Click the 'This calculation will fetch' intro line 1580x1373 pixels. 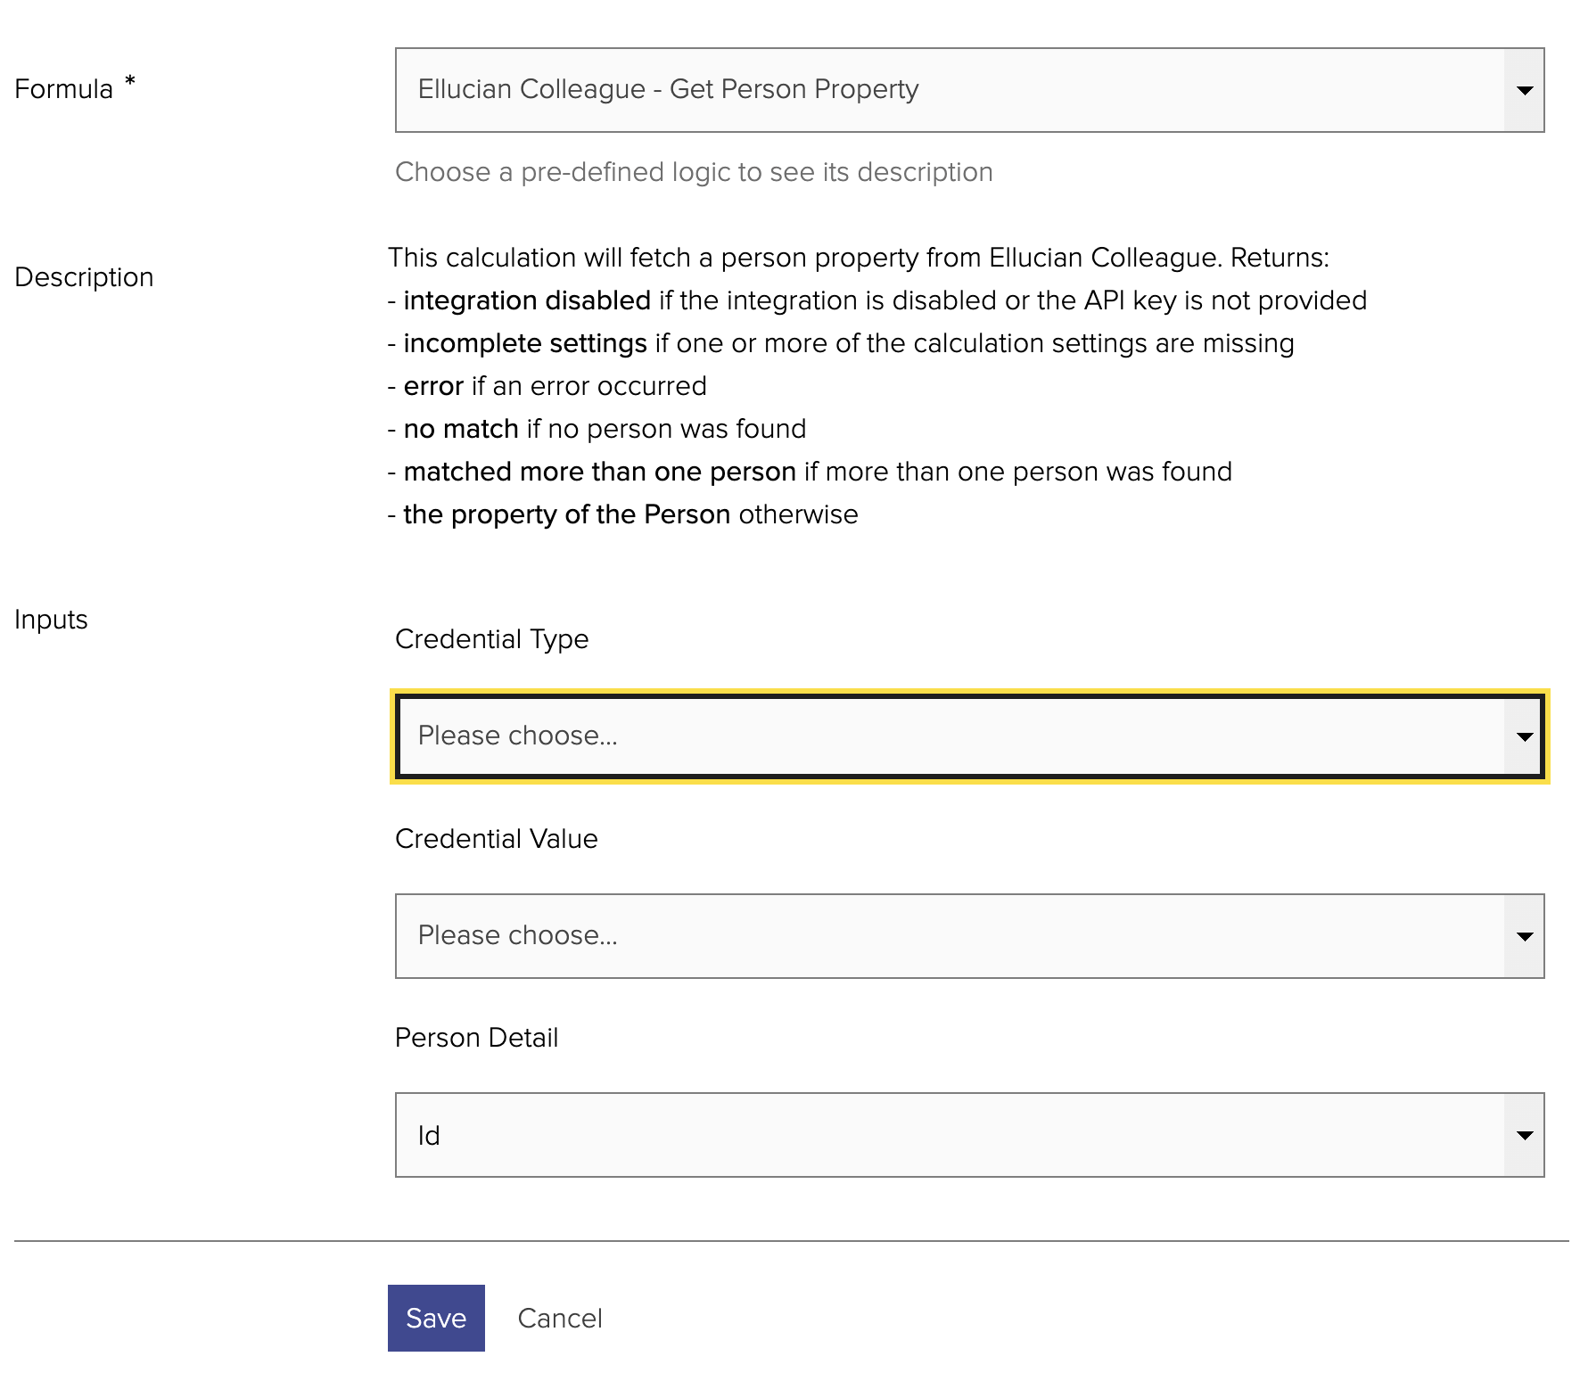(859, 258)
